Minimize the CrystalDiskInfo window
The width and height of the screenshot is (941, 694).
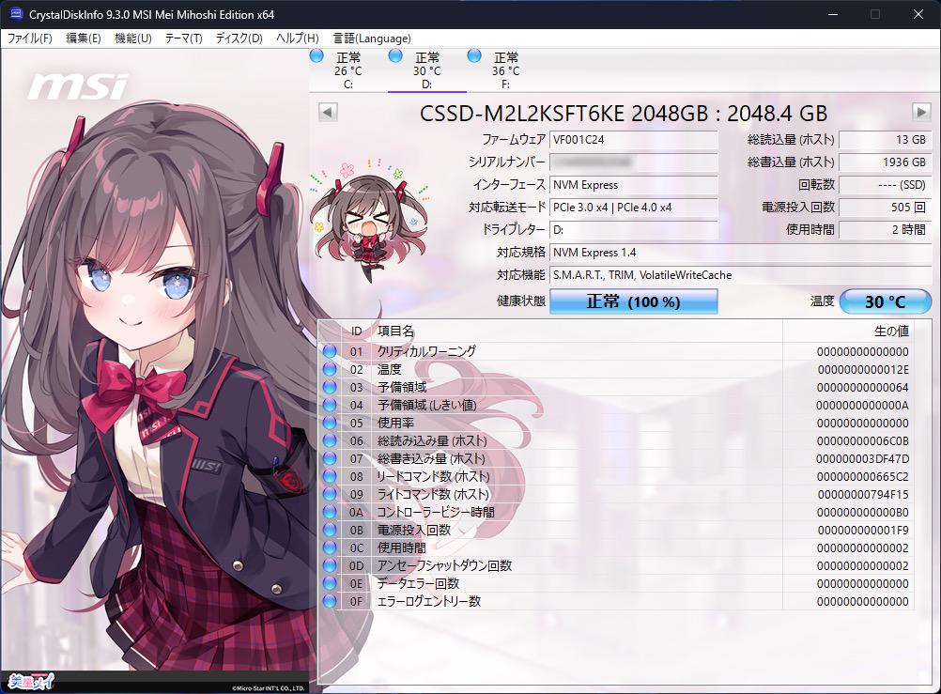(832, 14)
